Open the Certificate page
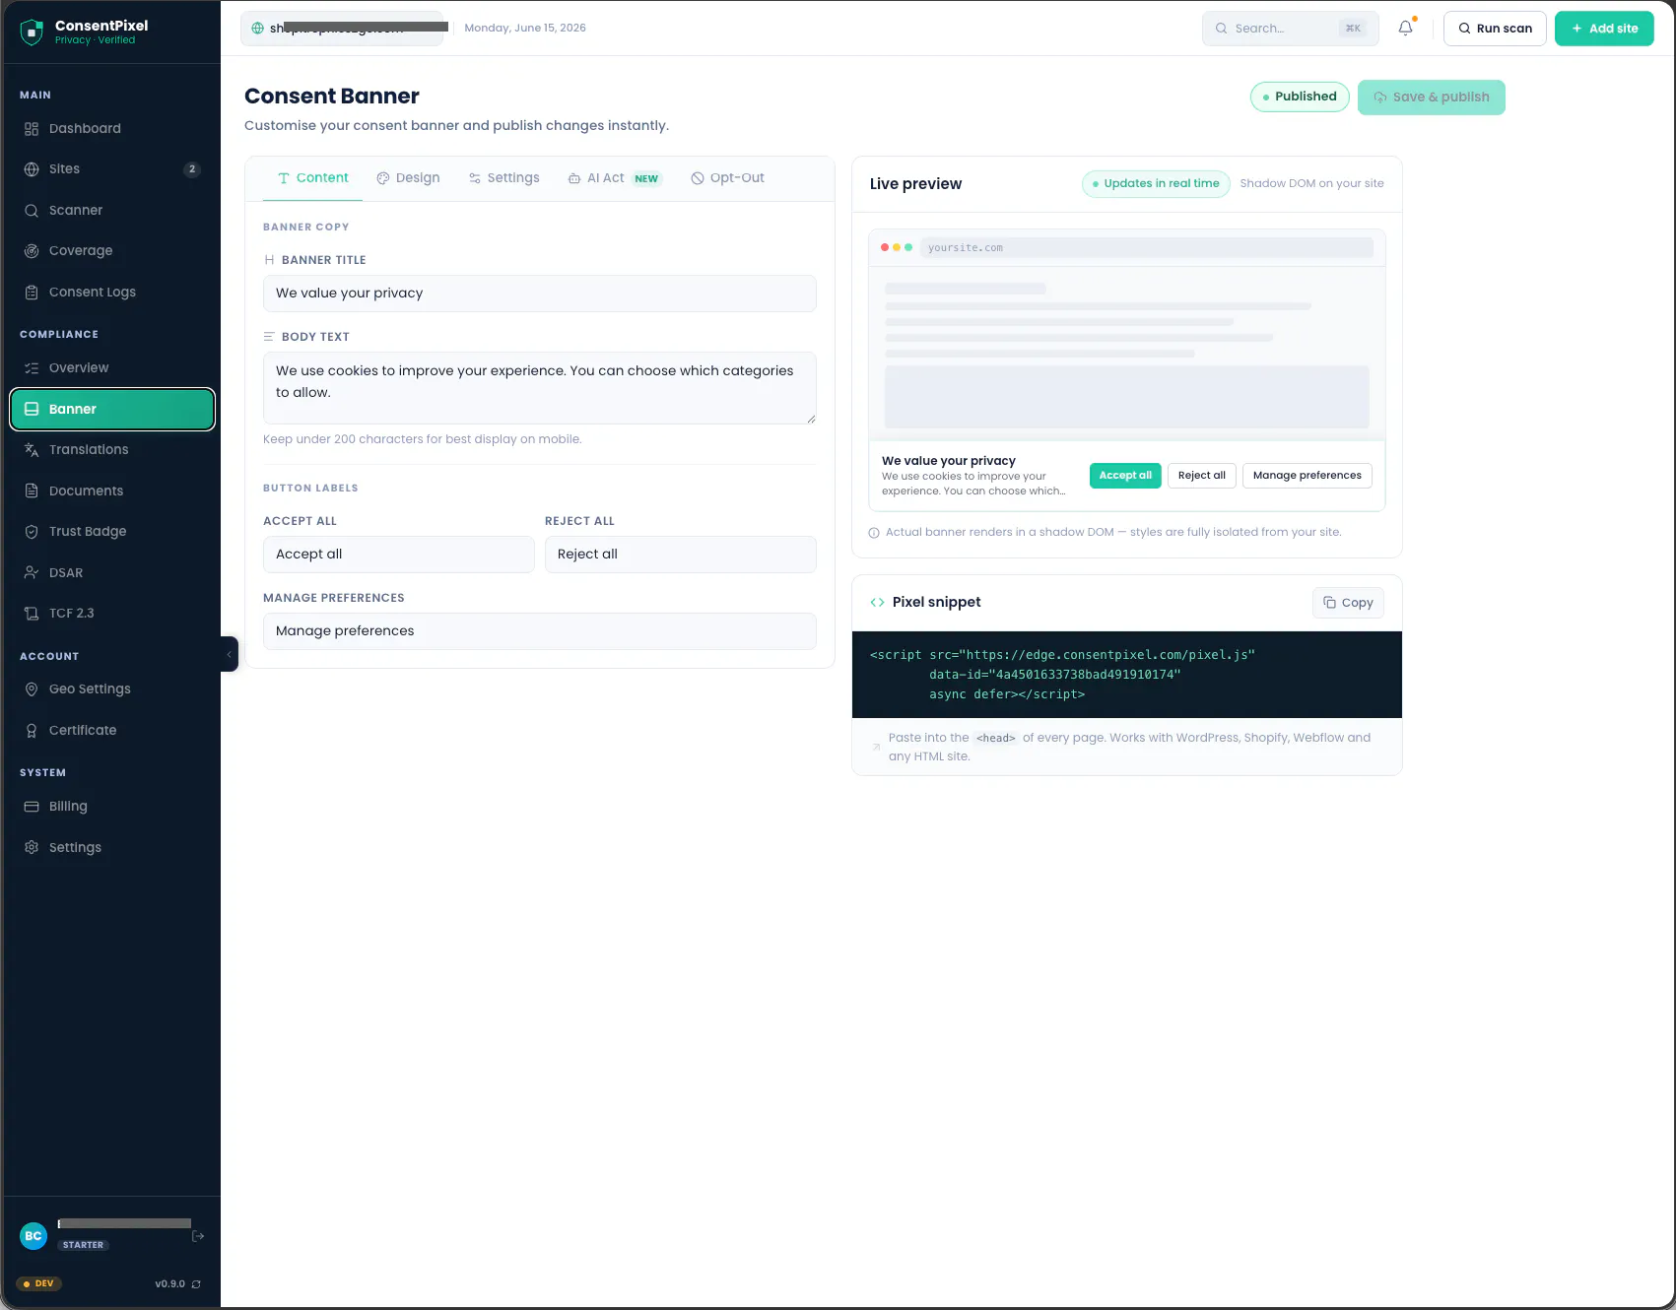The width and height of the screenshot is (1676, 1310). pos(111,731)
